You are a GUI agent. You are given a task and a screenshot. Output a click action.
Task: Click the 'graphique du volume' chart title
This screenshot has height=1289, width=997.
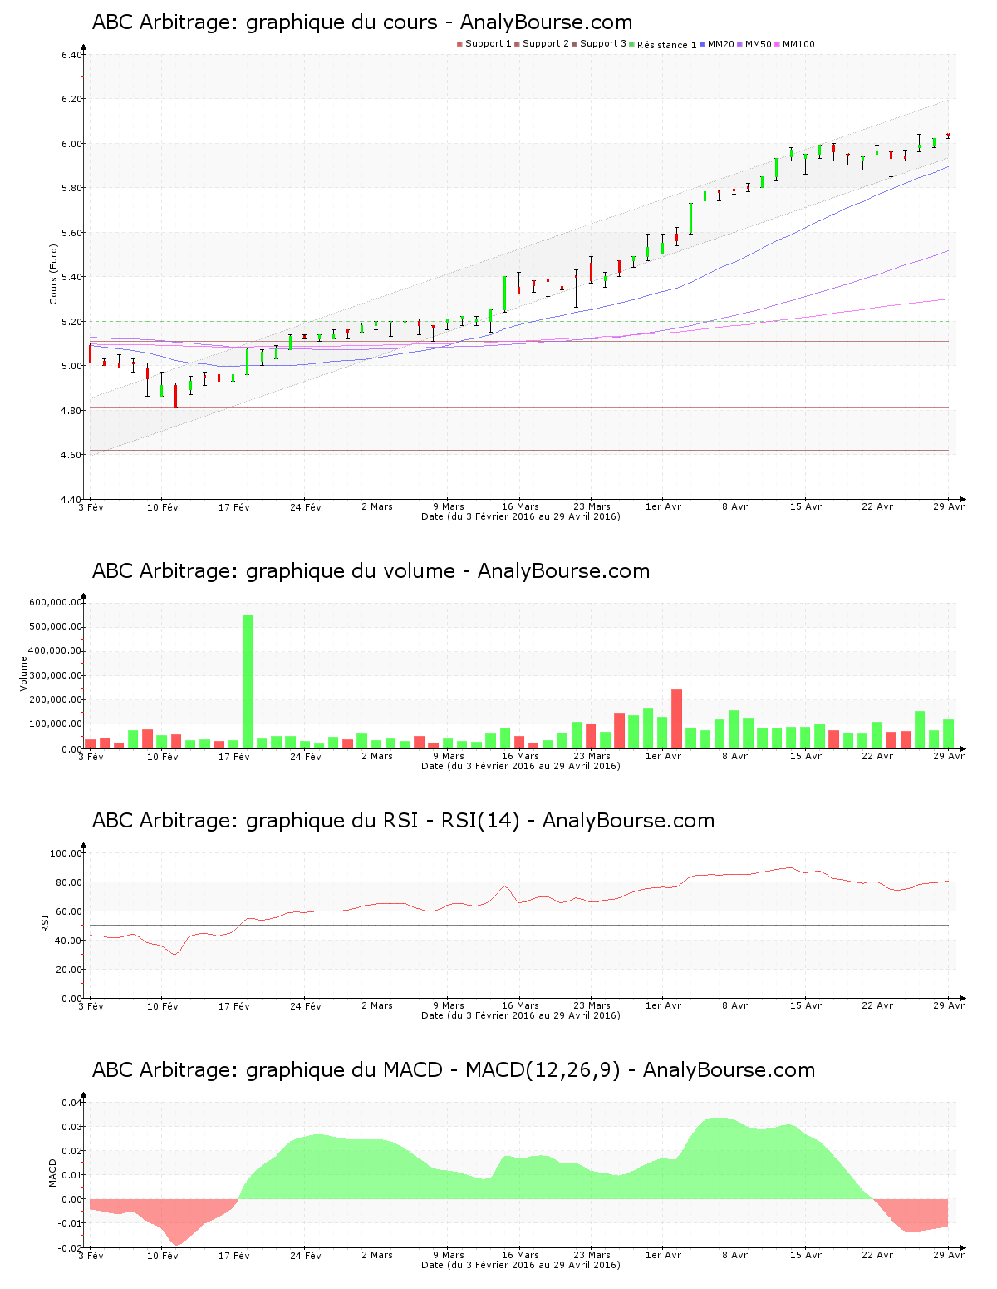click(351, 571)
